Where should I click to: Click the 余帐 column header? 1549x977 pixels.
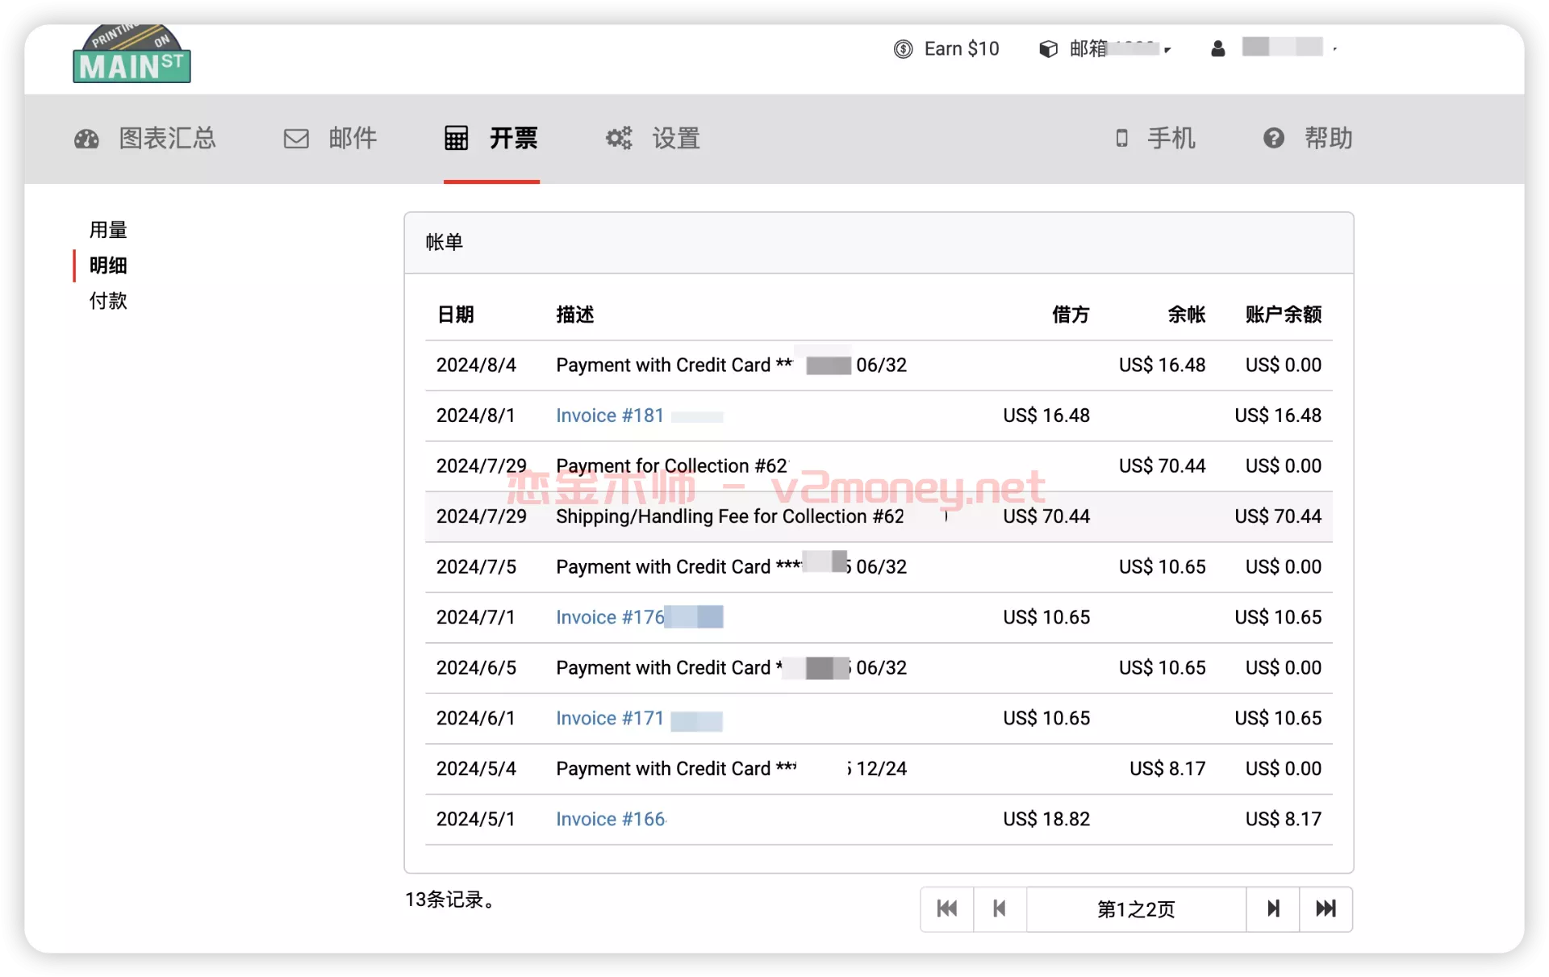tap(1187, 315)
